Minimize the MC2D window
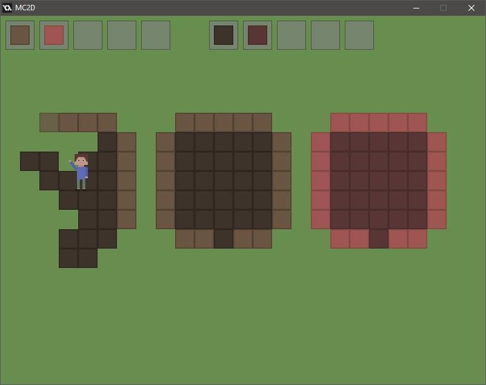This screenshot has width=486, height=385. (416, 8)
